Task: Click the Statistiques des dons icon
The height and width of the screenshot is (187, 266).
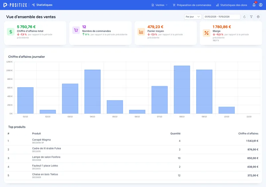Action: 217,5
